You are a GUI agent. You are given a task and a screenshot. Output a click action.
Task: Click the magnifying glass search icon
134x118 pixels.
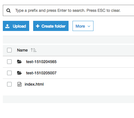pyautogui.click(x=8, y=10)
